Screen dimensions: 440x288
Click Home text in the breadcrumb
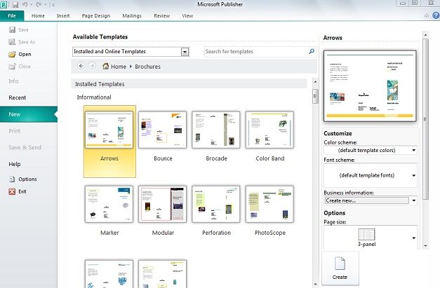tap(119, 67)
